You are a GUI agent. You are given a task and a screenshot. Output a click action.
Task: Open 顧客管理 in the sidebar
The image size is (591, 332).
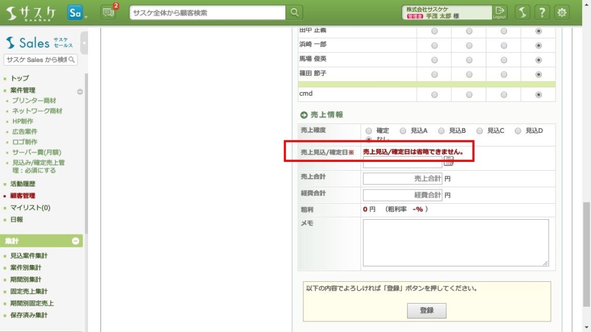(22, 196)
